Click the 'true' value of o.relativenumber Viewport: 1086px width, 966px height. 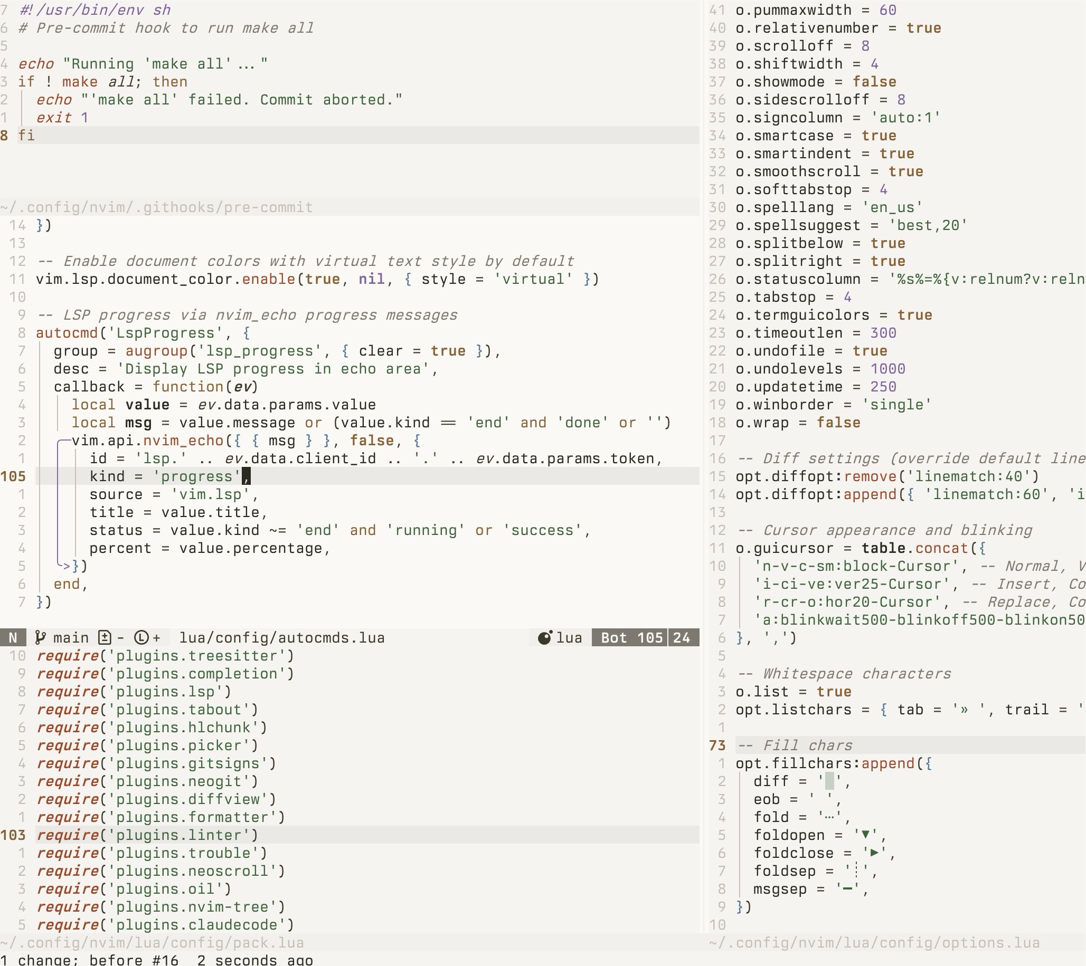coord(923,28)
